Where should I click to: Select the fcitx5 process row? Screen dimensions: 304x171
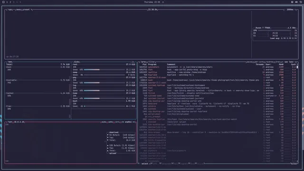click(218, 93)
